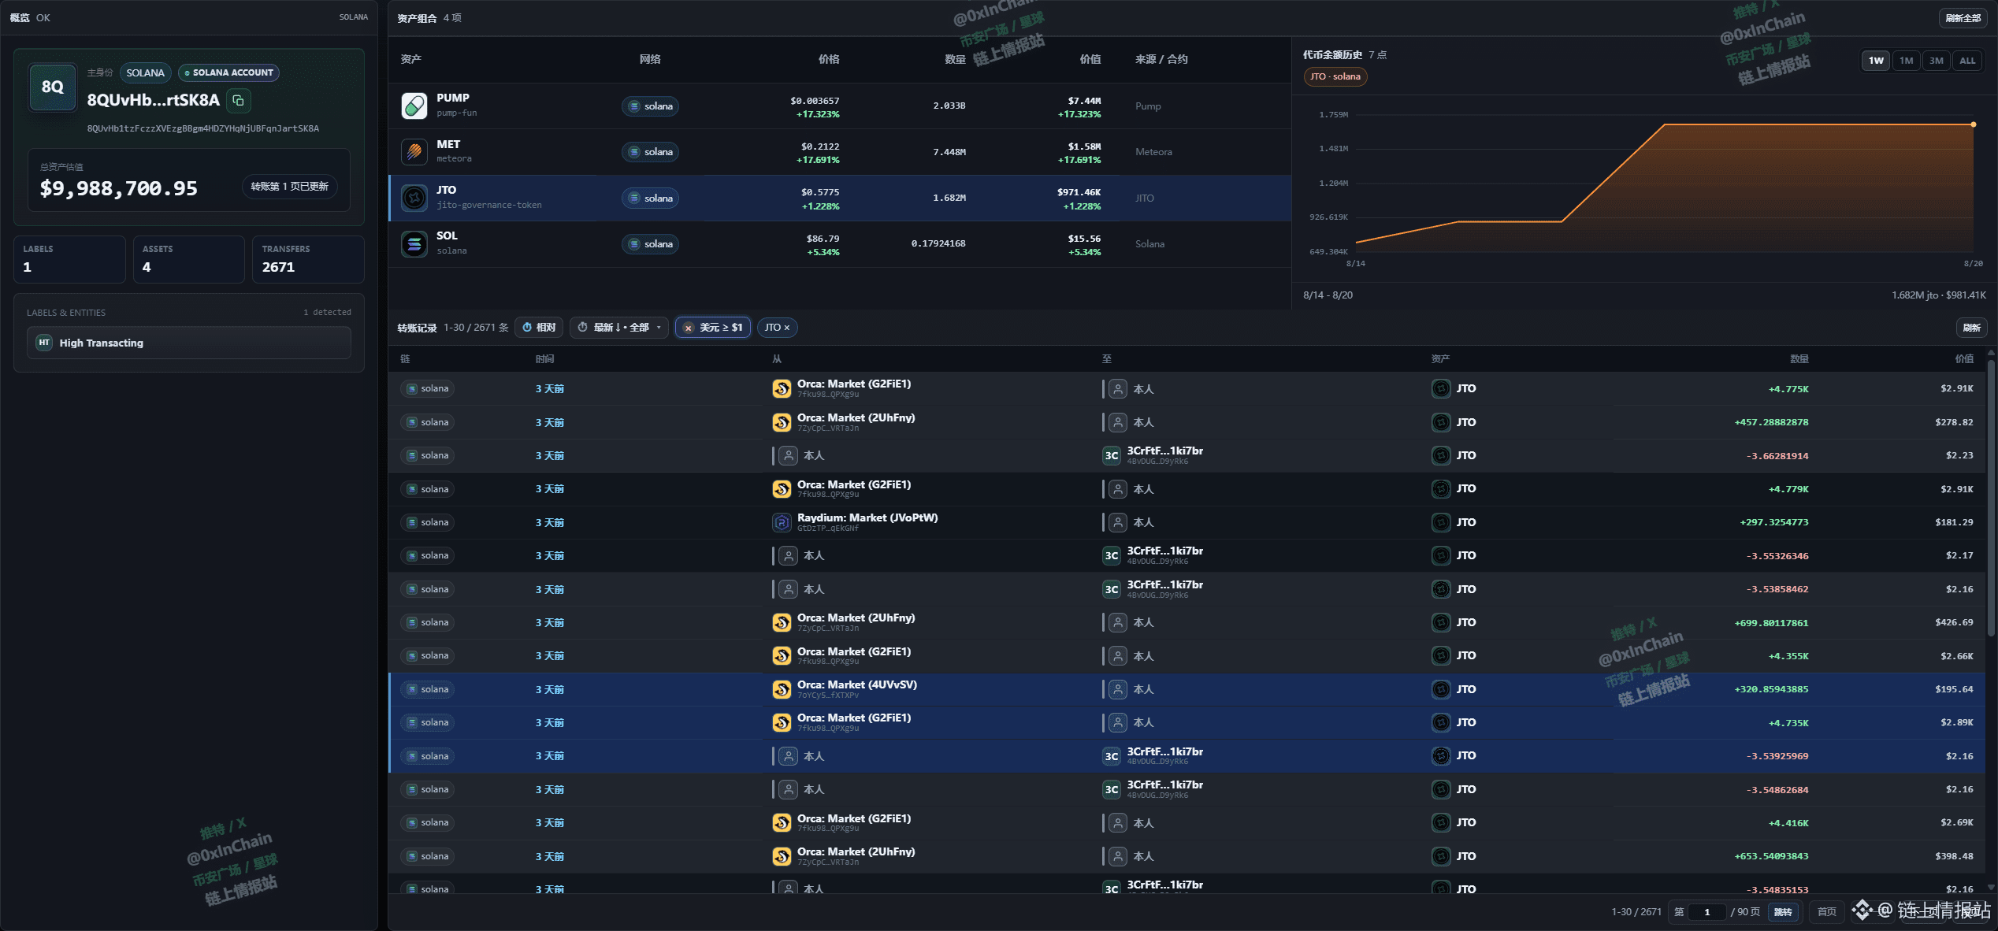Click the 3 天前 time on the +4.735K row
This screenshot has height=931, width=1998.
pos(550,722)
